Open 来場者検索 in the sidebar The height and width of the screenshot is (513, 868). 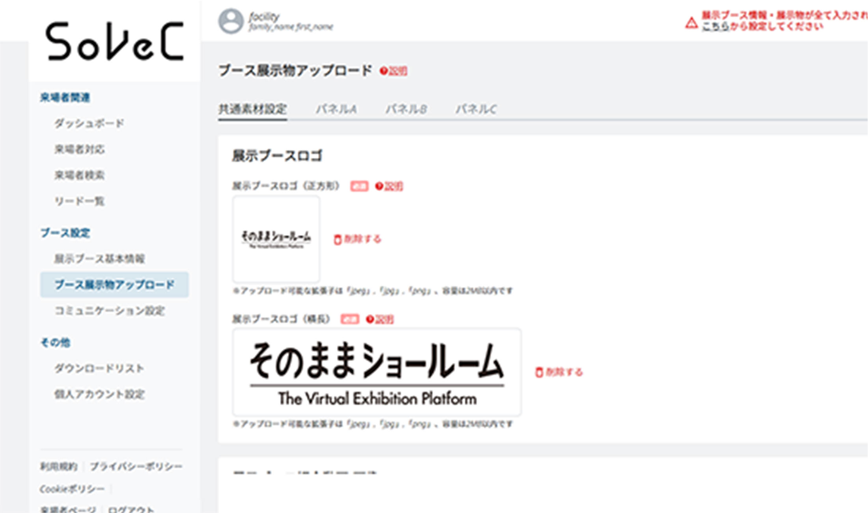point(79,175)
